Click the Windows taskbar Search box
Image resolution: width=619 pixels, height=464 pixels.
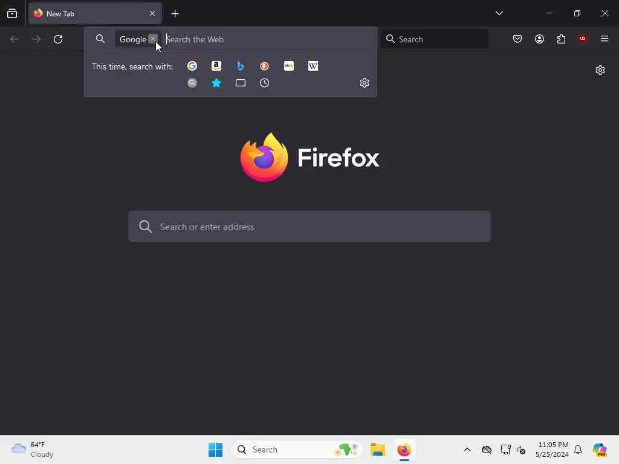tap(296, 449)
